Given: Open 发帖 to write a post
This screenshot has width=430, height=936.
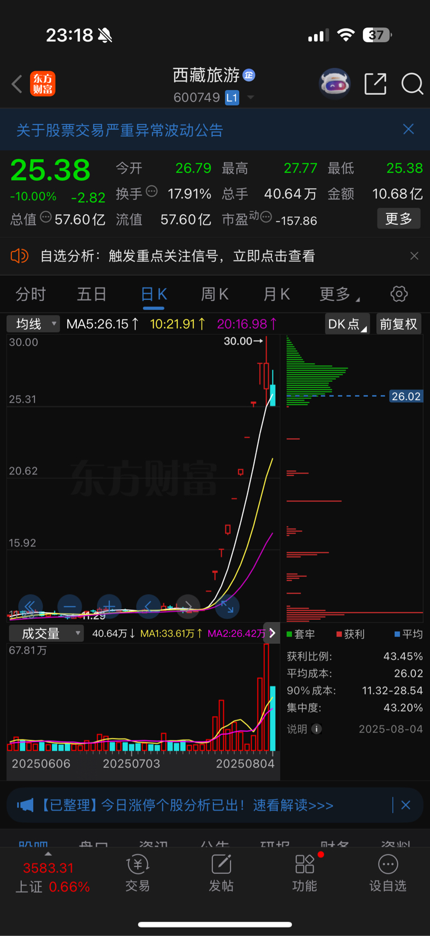Looking at the screenshot, I should point(221,873).
